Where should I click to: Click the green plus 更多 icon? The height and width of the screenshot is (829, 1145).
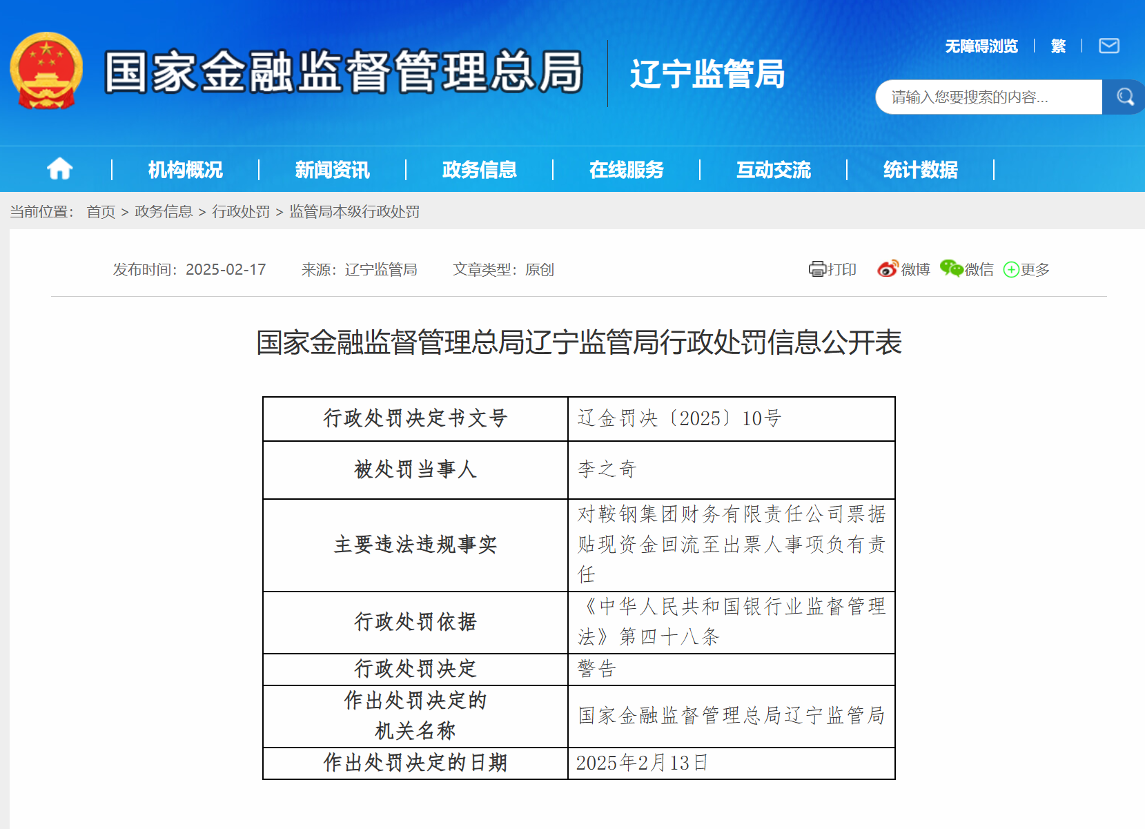[1011, 270]
